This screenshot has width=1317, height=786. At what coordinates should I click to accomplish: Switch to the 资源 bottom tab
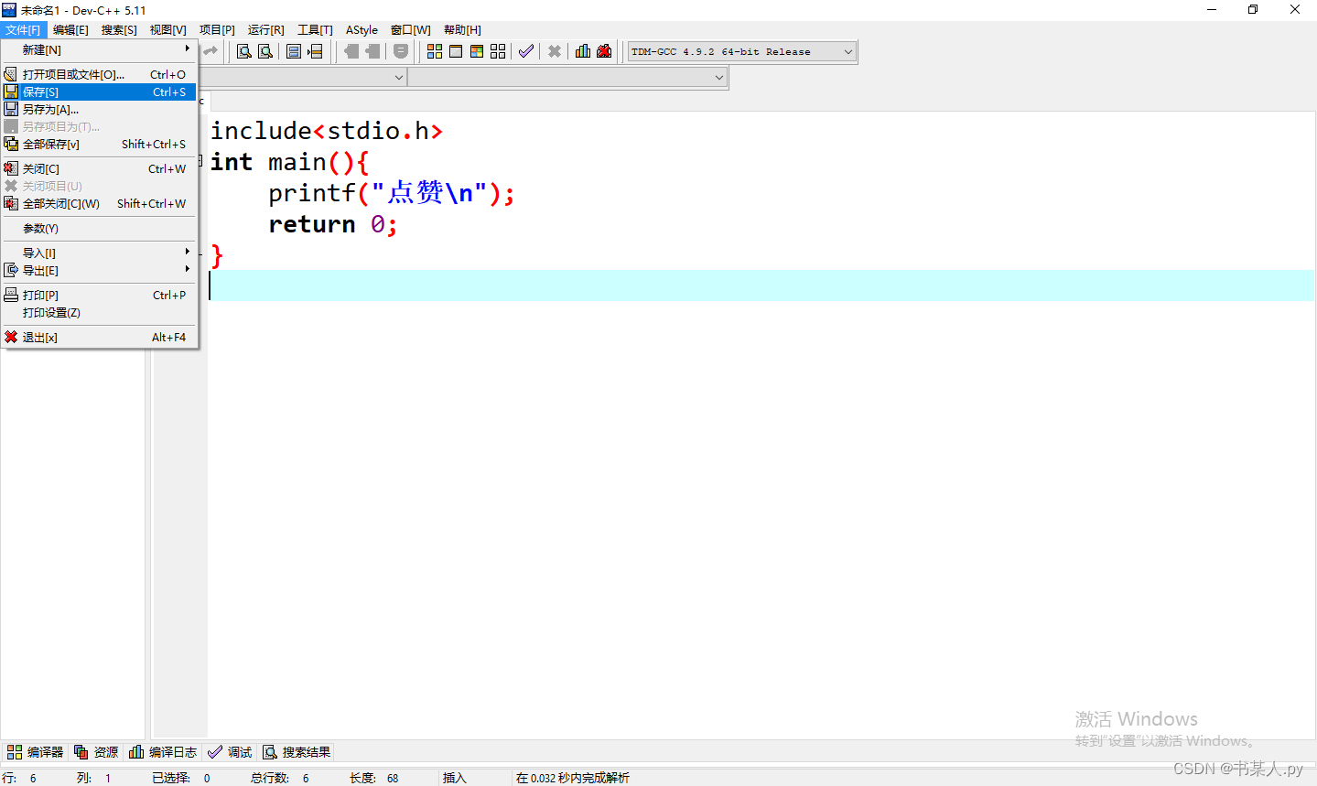pos(96,752)
